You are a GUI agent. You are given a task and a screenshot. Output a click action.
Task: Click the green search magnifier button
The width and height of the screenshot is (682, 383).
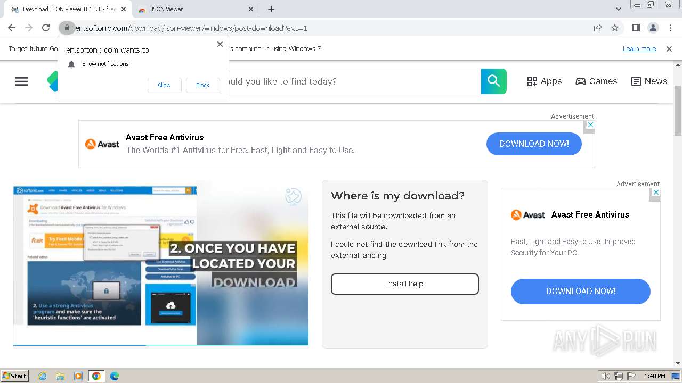click(494, 81)
